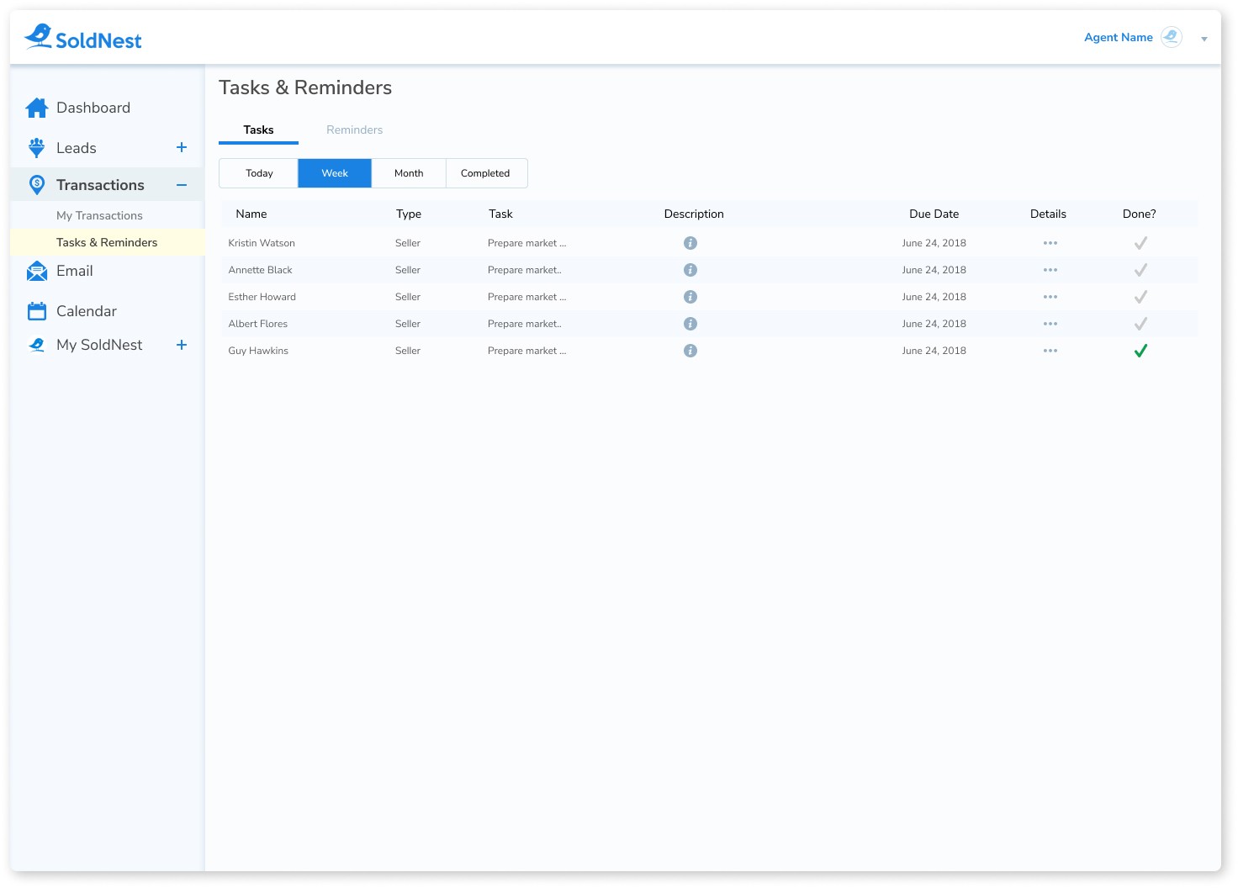This screenshot has height=888, width=1238.
Task: Click the agent avatar icon
Action: [1172, 37]
